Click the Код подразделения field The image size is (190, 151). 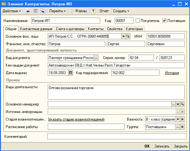point(135,73)
